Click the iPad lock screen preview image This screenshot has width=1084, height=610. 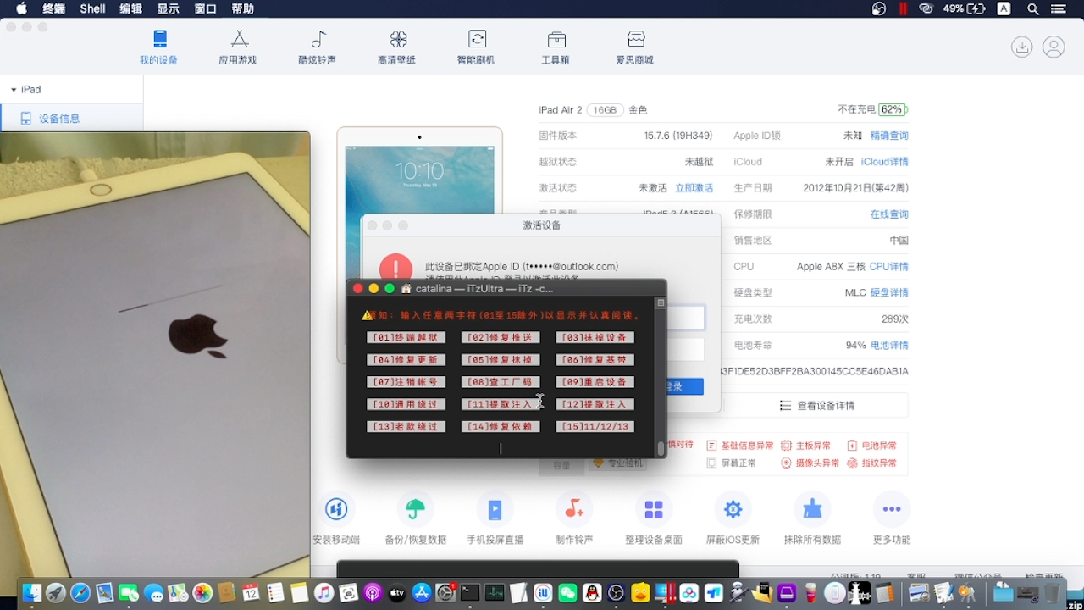coord(419,180)
